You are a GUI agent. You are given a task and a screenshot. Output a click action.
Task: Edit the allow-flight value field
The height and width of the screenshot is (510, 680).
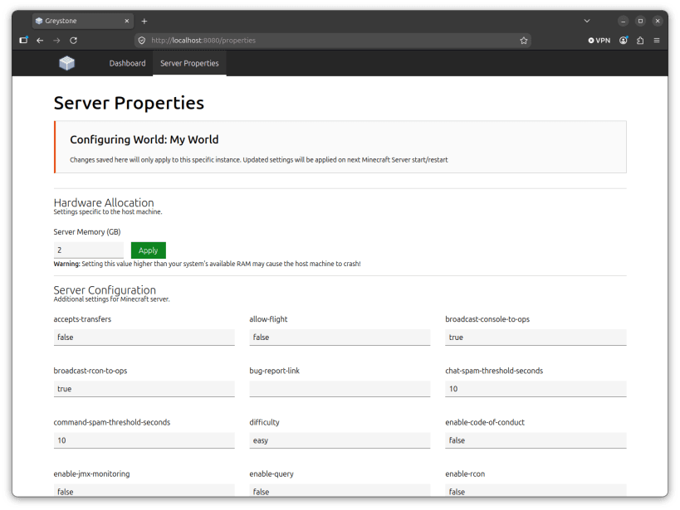340,338
